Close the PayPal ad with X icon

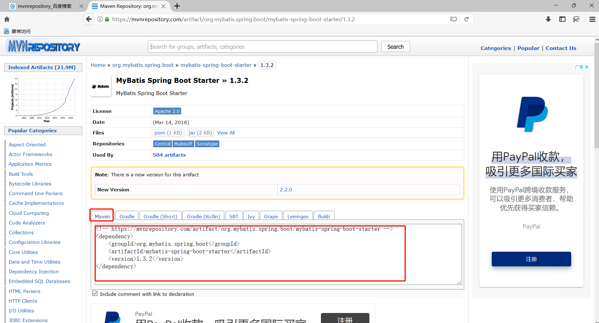[x=587, y=67]
